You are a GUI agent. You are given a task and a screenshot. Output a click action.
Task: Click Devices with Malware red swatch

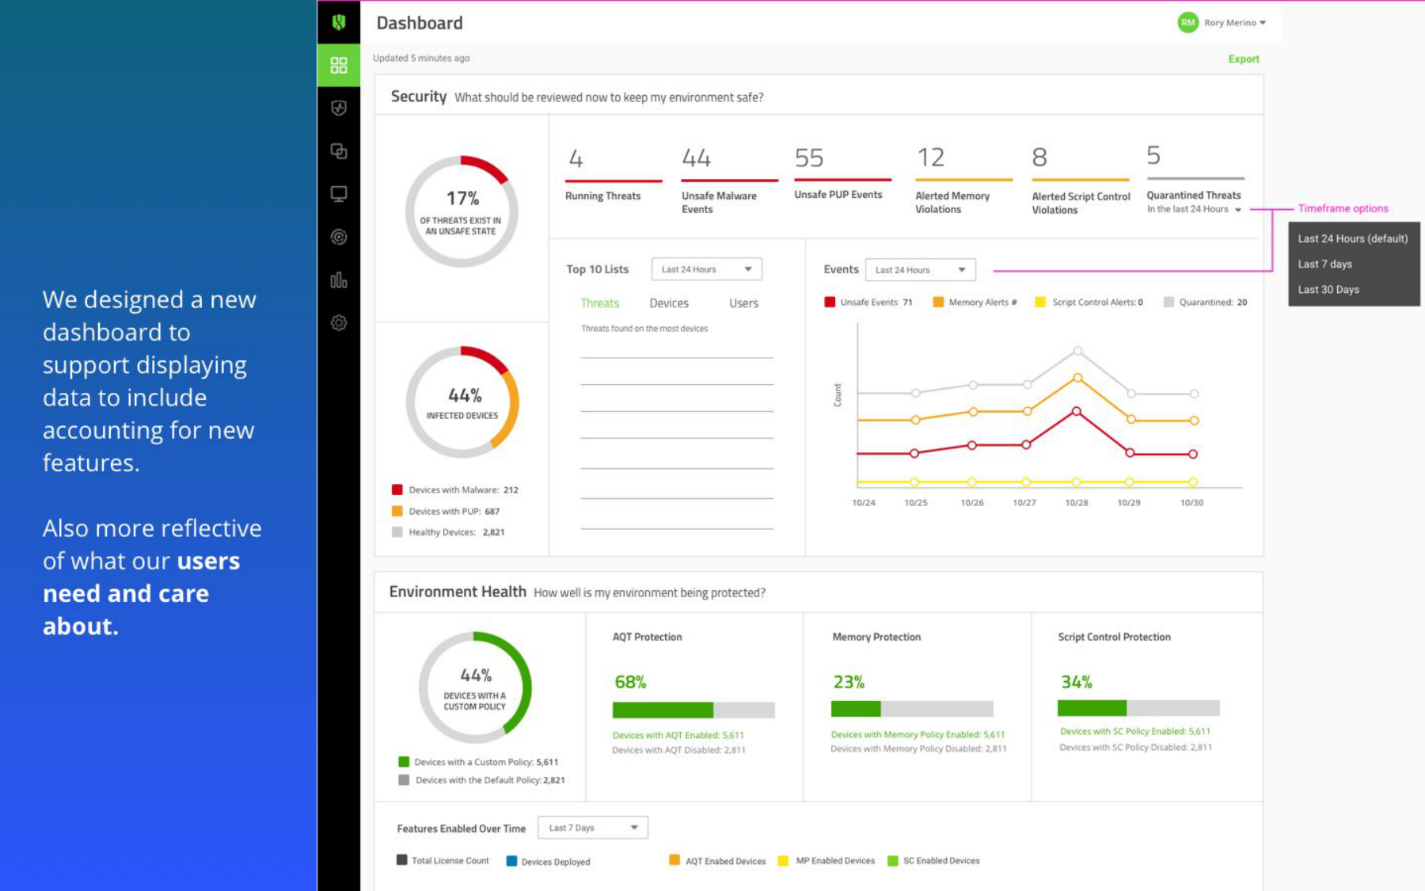[397, 489]
